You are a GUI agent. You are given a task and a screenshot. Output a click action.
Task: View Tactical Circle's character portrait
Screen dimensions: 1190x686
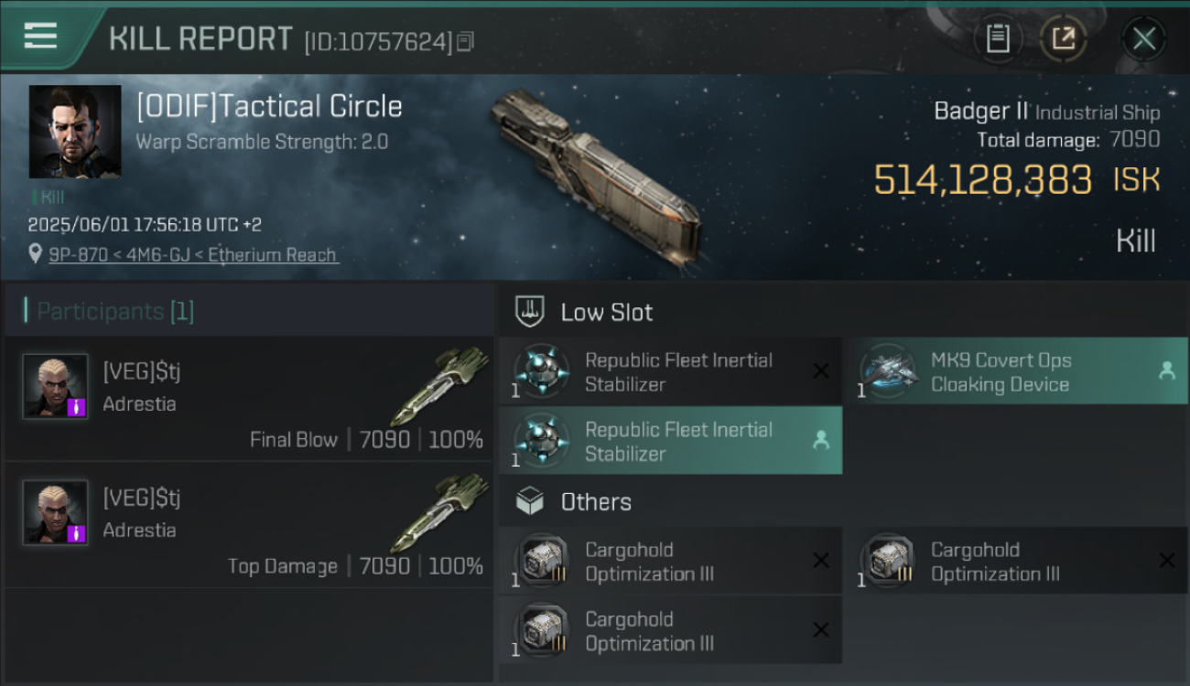click(x=75, y=132)
